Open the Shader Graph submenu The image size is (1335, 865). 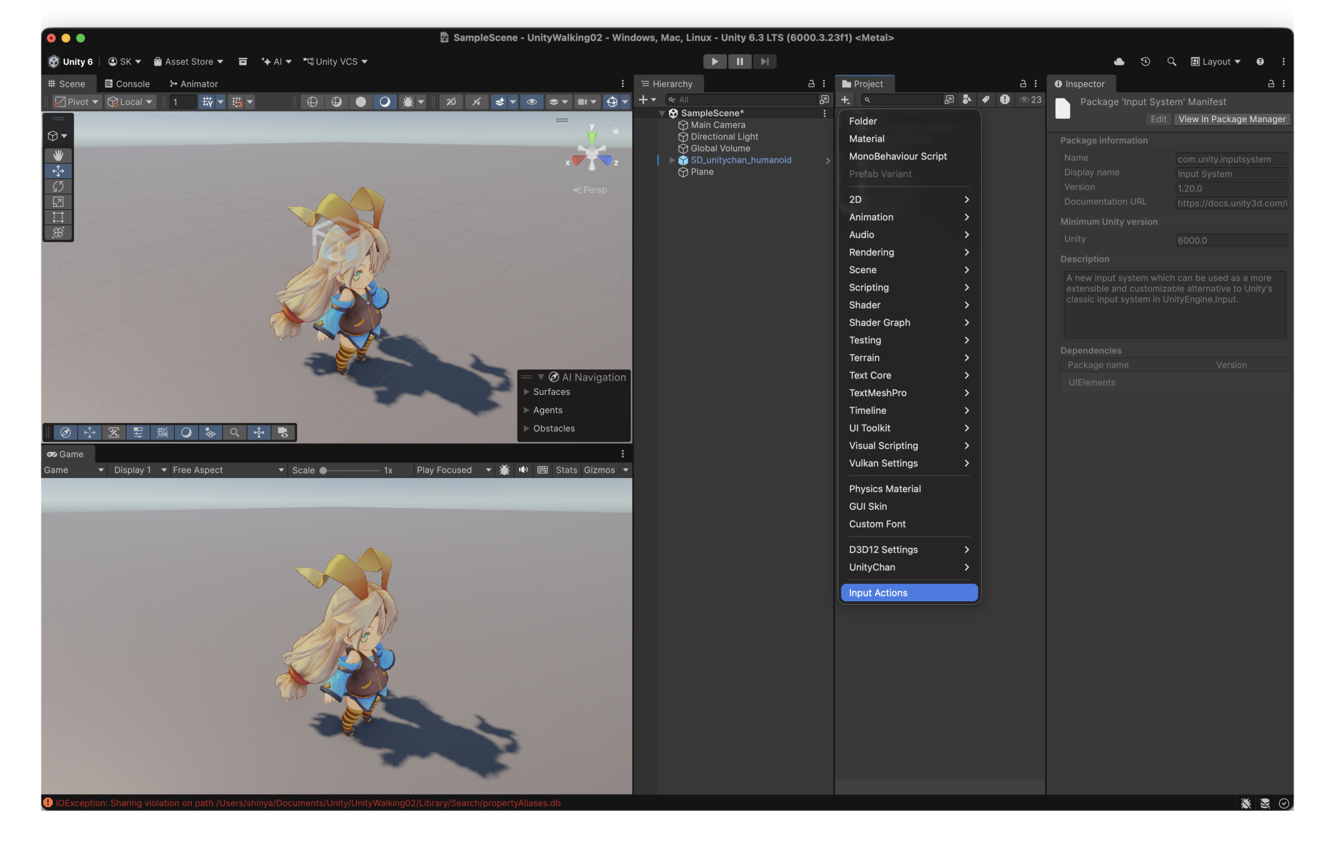point(909,323)
